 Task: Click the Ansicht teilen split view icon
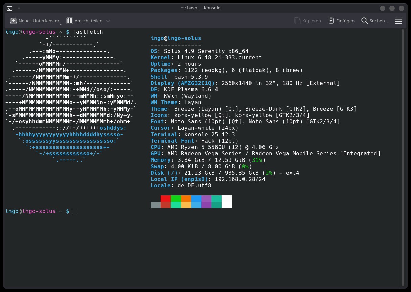[x=70, y=21]
